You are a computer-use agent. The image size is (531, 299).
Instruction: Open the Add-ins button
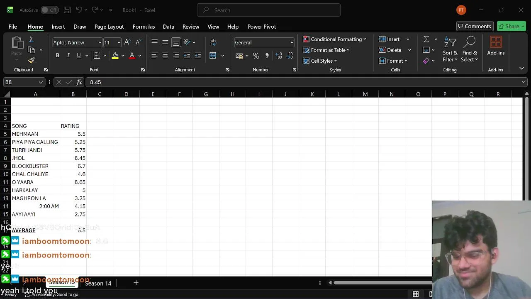tap(496, 46)
